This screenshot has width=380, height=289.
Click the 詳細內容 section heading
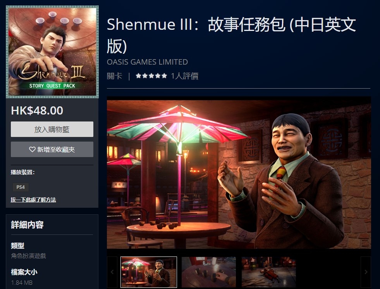pyautogui.click(x=27, y=225)
